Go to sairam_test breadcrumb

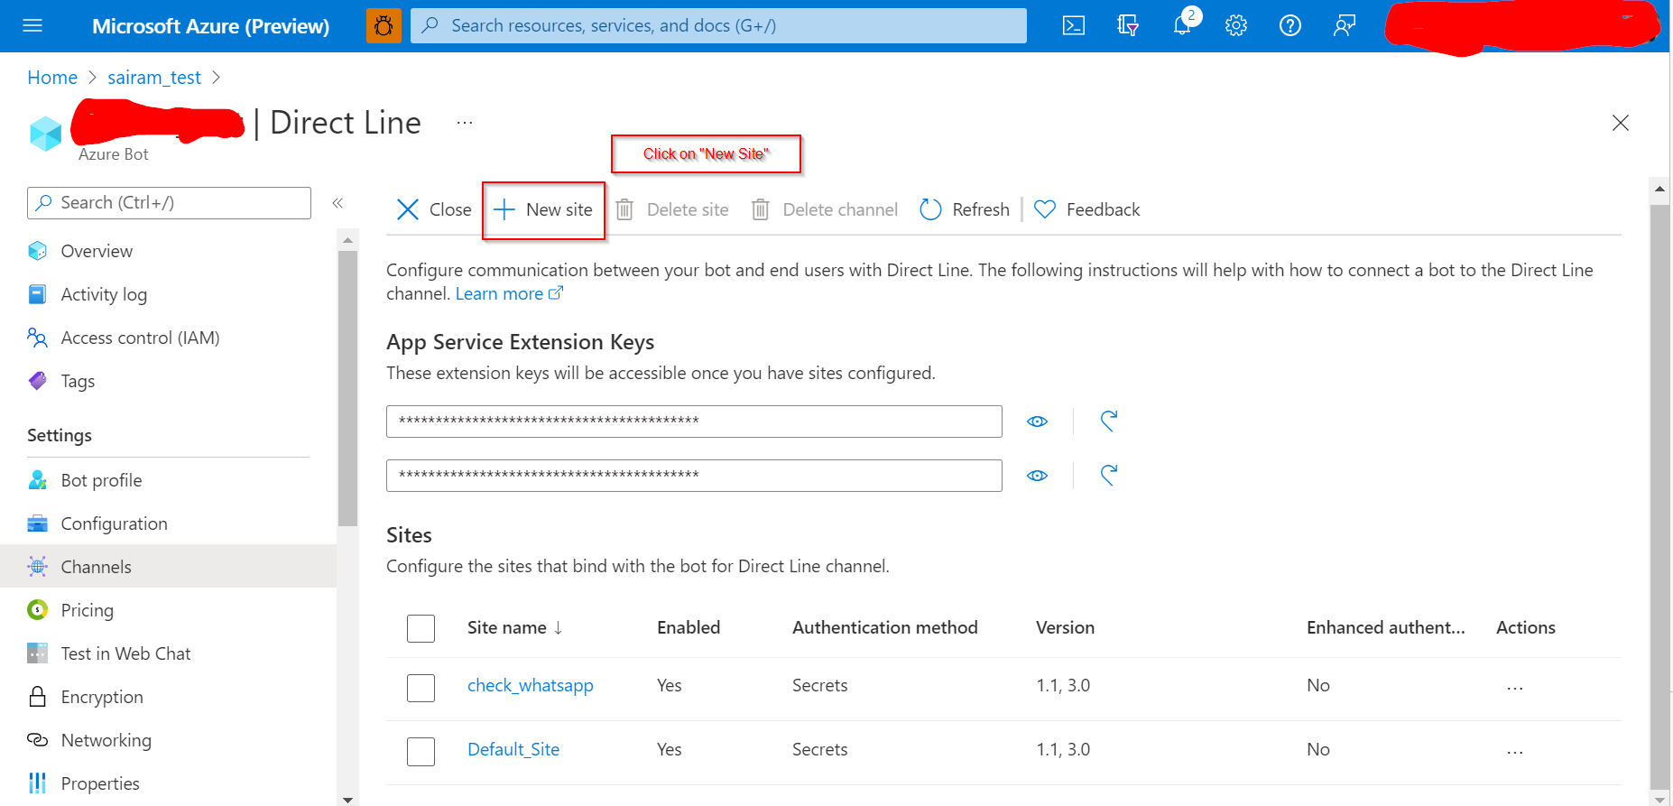[154, 78]
